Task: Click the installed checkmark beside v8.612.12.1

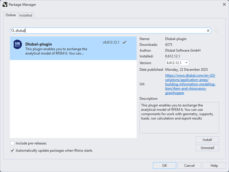Action: (124, 42)
